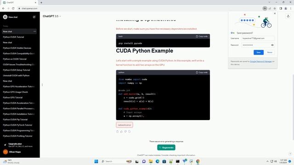
Task: Open the terminal app on taskbar
Action: (178, 161)
